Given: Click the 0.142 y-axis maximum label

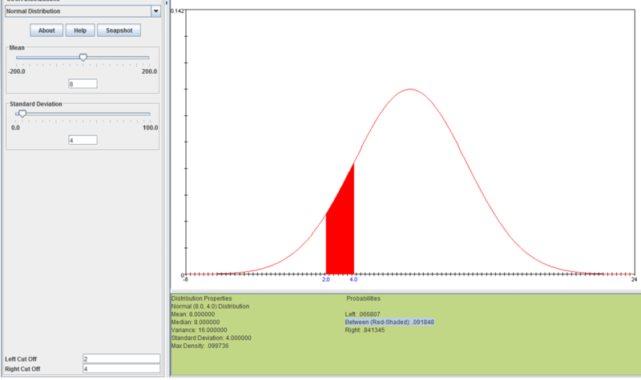Looking at the screenshot, I should pyautogui.click(x=177, y=11).
